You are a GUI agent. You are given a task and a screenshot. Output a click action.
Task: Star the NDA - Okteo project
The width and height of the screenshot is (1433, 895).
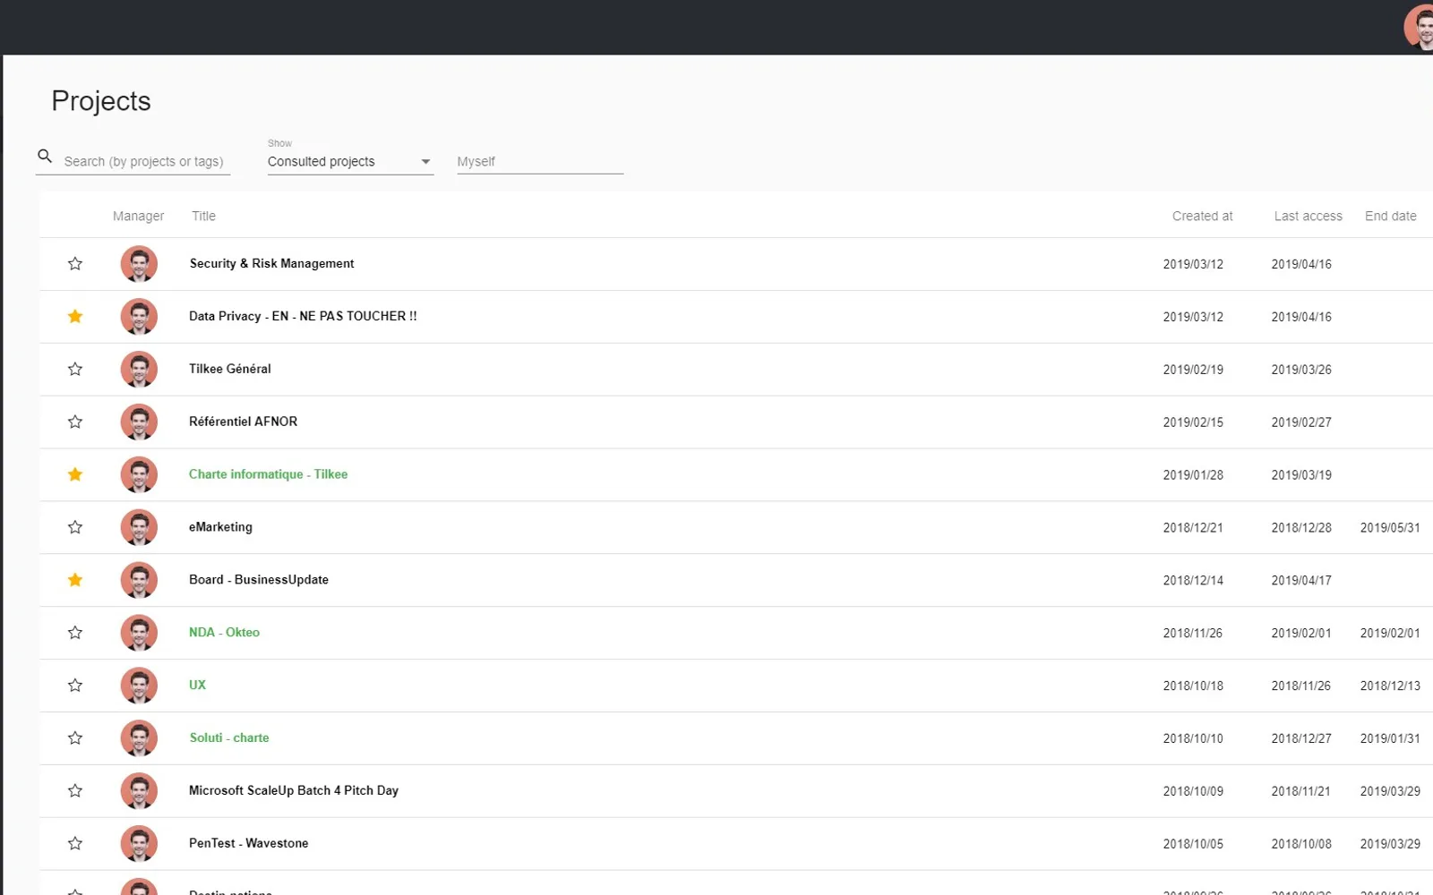pos(75,634)
